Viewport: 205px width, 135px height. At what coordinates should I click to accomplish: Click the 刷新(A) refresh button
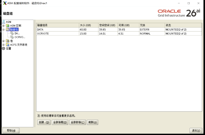coord(93,122)
